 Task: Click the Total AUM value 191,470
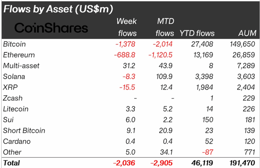241,163
